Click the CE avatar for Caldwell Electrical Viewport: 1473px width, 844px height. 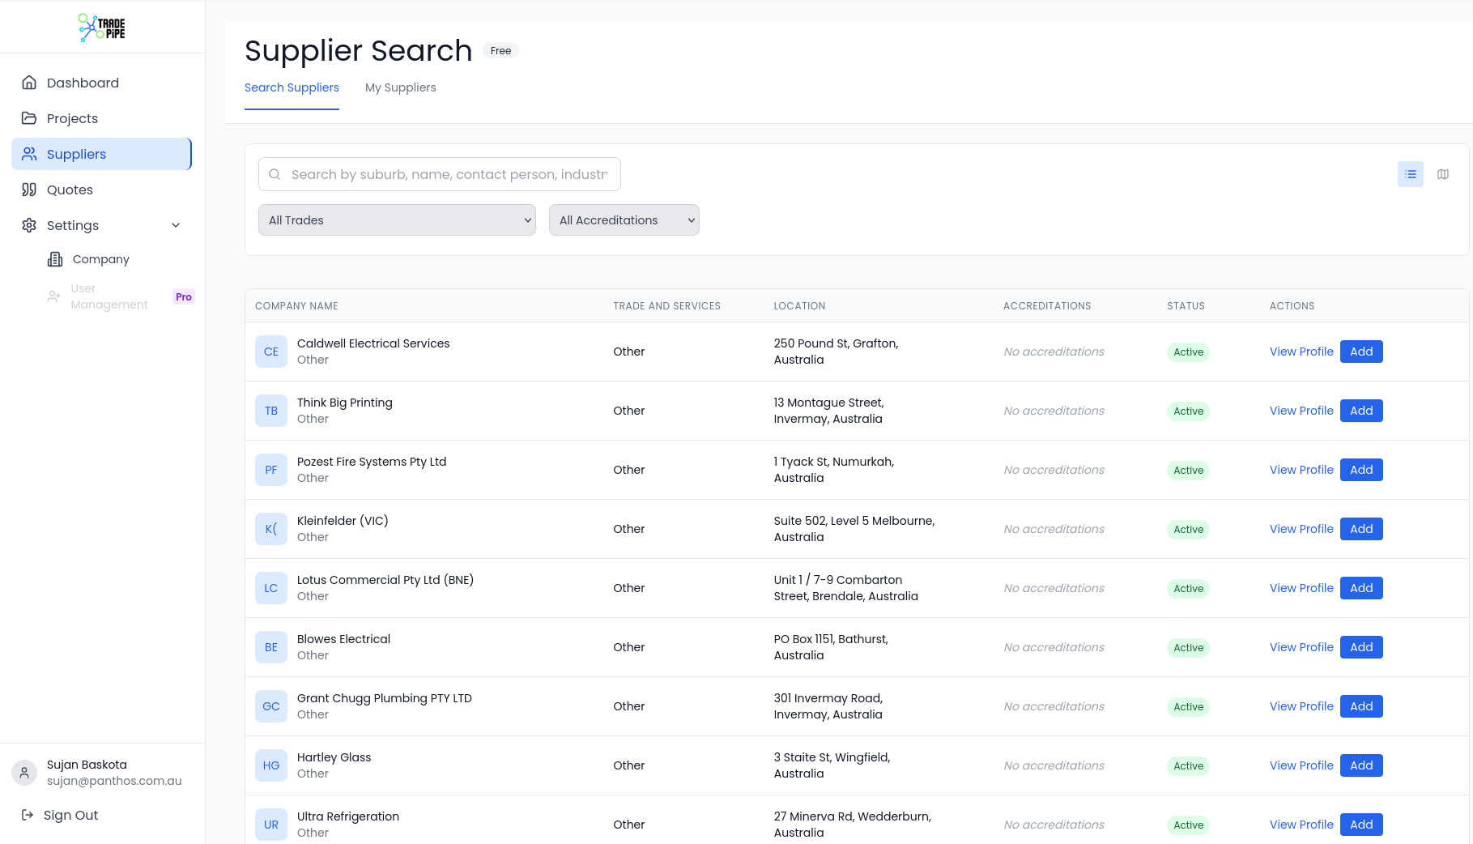click(x=270, y=352)
